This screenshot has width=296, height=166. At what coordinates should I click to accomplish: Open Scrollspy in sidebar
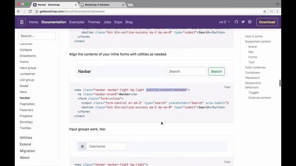pyautogui.click(x=26, y=122)
